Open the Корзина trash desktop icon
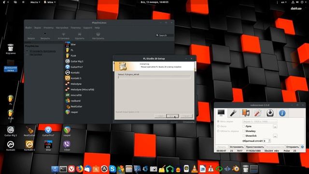 click(x=11, y=49)
